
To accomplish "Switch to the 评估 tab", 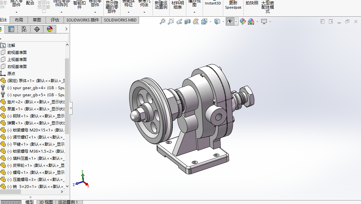I will pyautogui.click(x=55, y=20).
